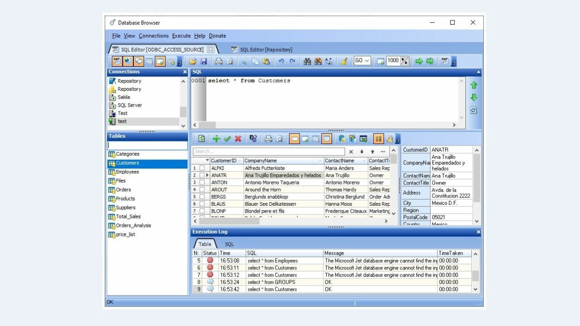The width and height of the screenshot is (580, 326).
Task: Click the search options ellipsis button
Action: pos(383,152)
